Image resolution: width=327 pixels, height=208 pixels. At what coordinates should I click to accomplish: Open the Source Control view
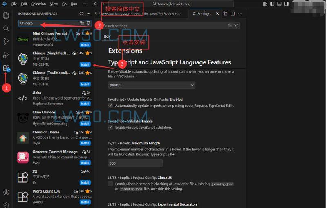click(x=6, y=42)
